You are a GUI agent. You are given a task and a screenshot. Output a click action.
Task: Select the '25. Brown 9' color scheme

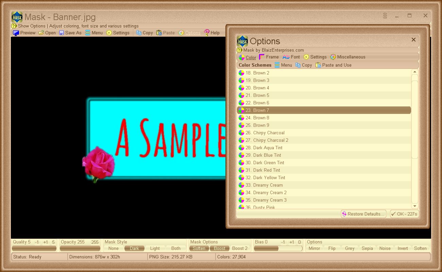[324, 125]
